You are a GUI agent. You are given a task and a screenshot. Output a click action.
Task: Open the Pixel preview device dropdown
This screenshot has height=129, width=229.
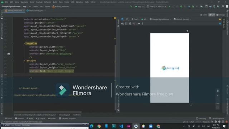[135, 19]
